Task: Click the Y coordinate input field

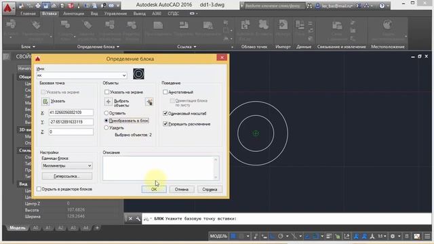Action: click(71, 122)
